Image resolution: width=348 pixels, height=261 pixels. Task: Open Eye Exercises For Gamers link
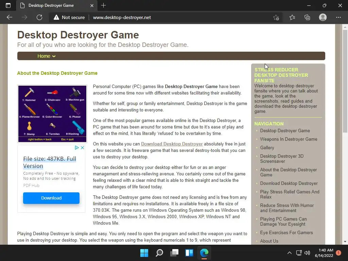(286, 232)
